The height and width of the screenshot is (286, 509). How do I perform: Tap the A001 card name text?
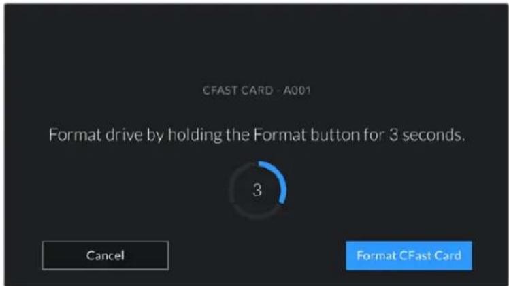(x=297, y=91)
